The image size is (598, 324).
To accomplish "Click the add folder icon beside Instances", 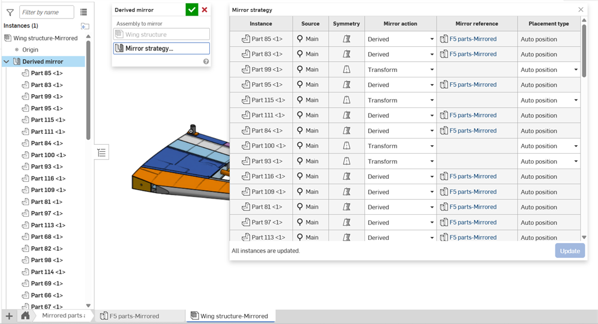I will [x=85, y=26].
